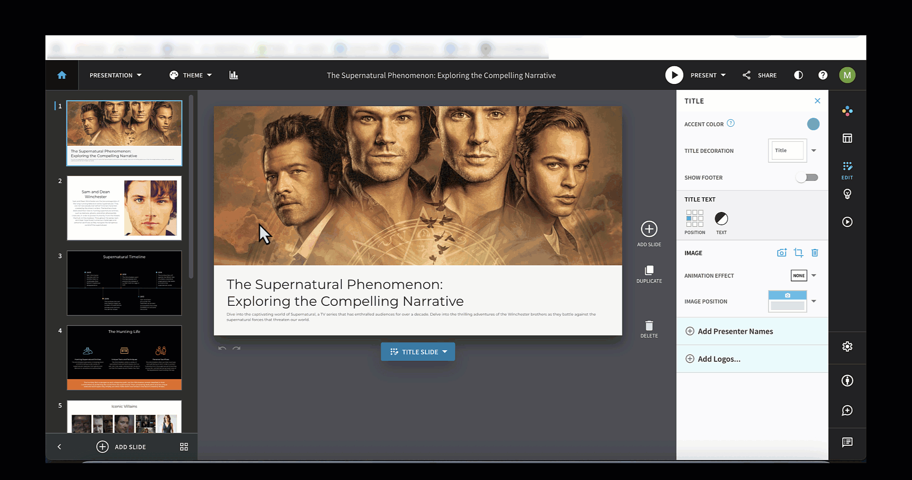
Task: Open the Title Slide layout dropdown
Action: tap(418, 352)
